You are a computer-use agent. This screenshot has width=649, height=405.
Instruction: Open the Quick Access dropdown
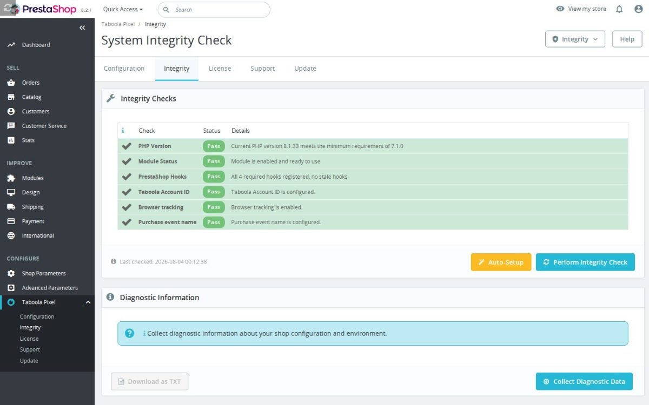click(x=123, y=9)
